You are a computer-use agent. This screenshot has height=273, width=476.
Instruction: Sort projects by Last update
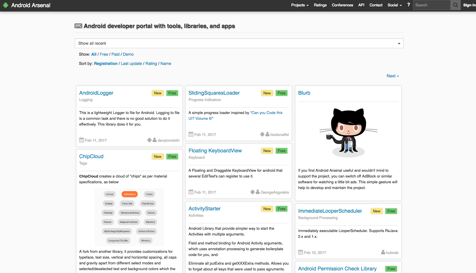coord(131,63)
